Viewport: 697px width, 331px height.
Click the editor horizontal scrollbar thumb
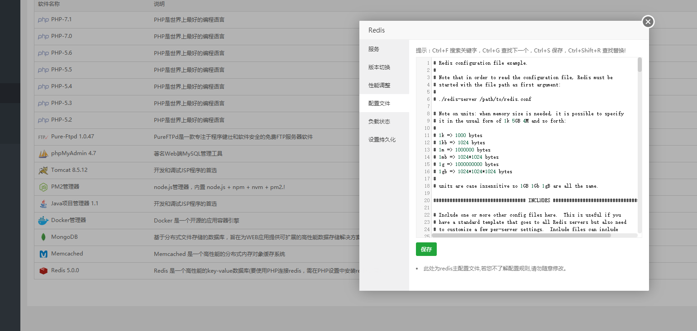[x=521, y=235]
